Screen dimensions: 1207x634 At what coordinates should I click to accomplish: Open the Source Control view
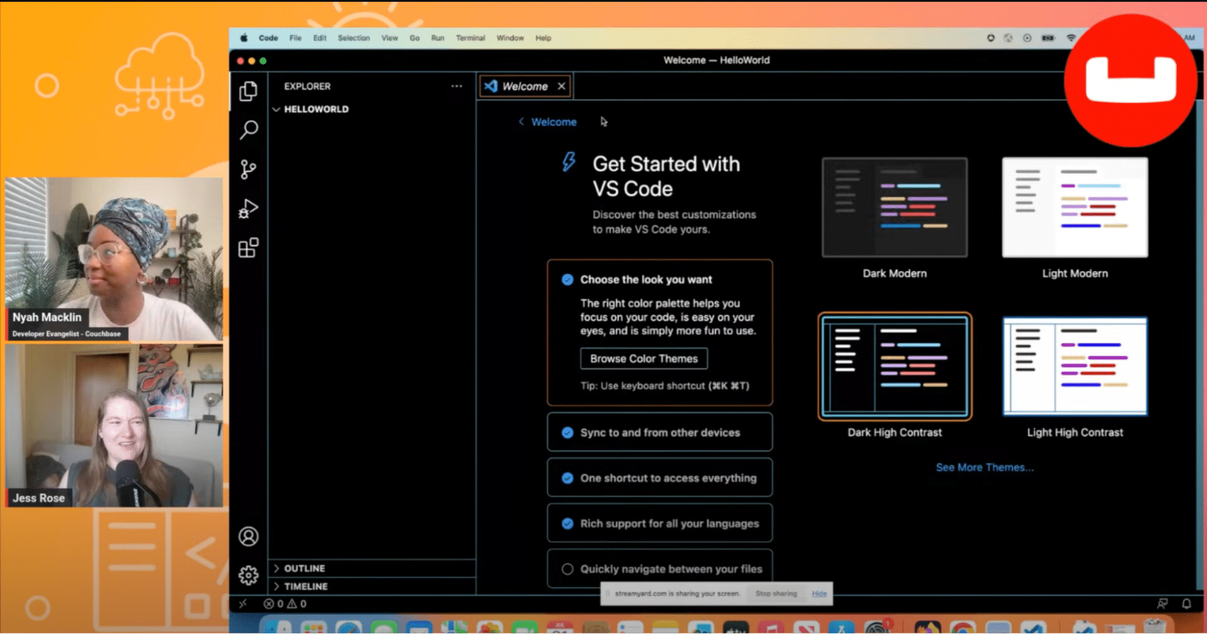pos(248,169)
